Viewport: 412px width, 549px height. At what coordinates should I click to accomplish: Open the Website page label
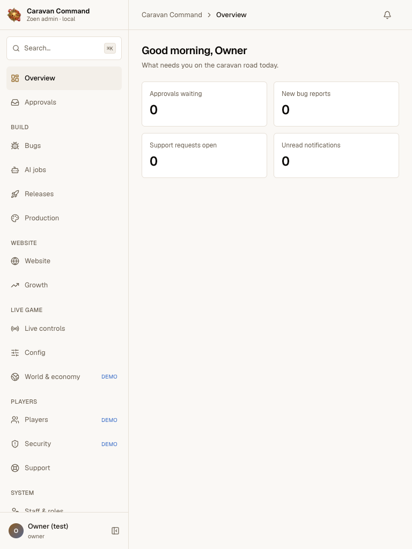point(38,261)
